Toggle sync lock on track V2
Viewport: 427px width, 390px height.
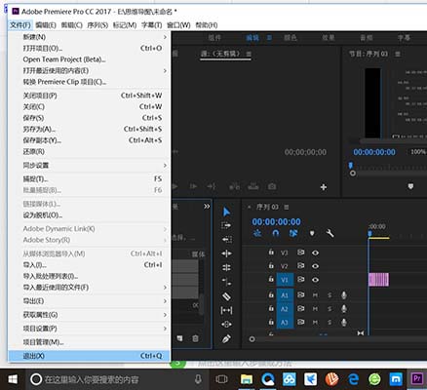pos(301,266)
